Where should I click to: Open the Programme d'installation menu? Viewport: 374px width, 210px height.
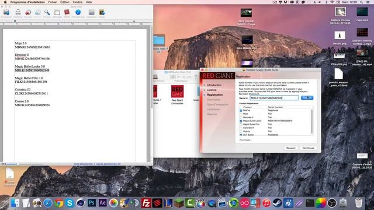(27, 2)
